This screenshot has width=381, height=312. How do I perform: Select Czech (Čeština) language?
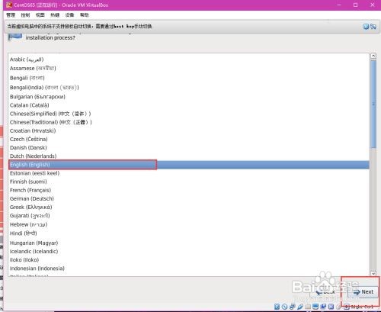[x=188, y=139]
